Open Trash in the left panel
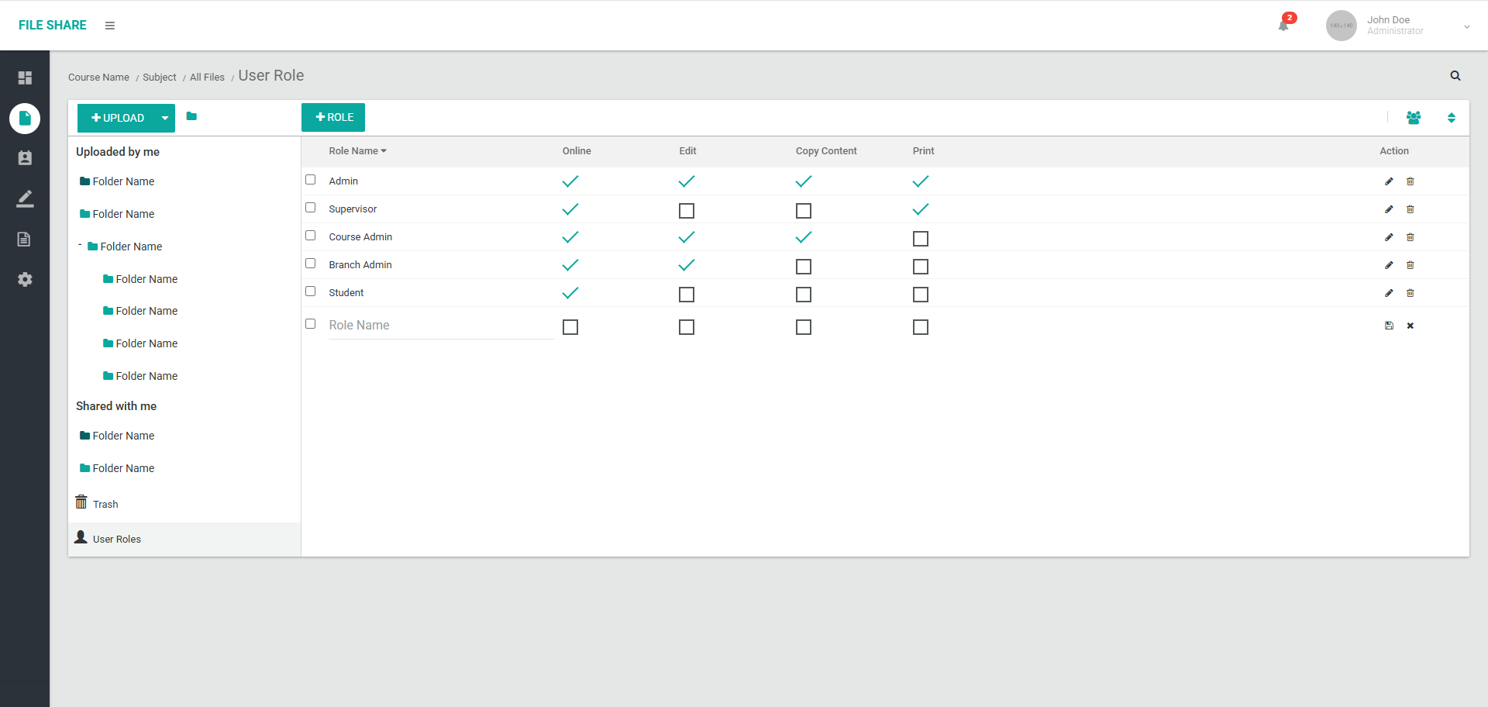Image resolution: width=1488 pixels, height=707 pixels. click(105, 504)
